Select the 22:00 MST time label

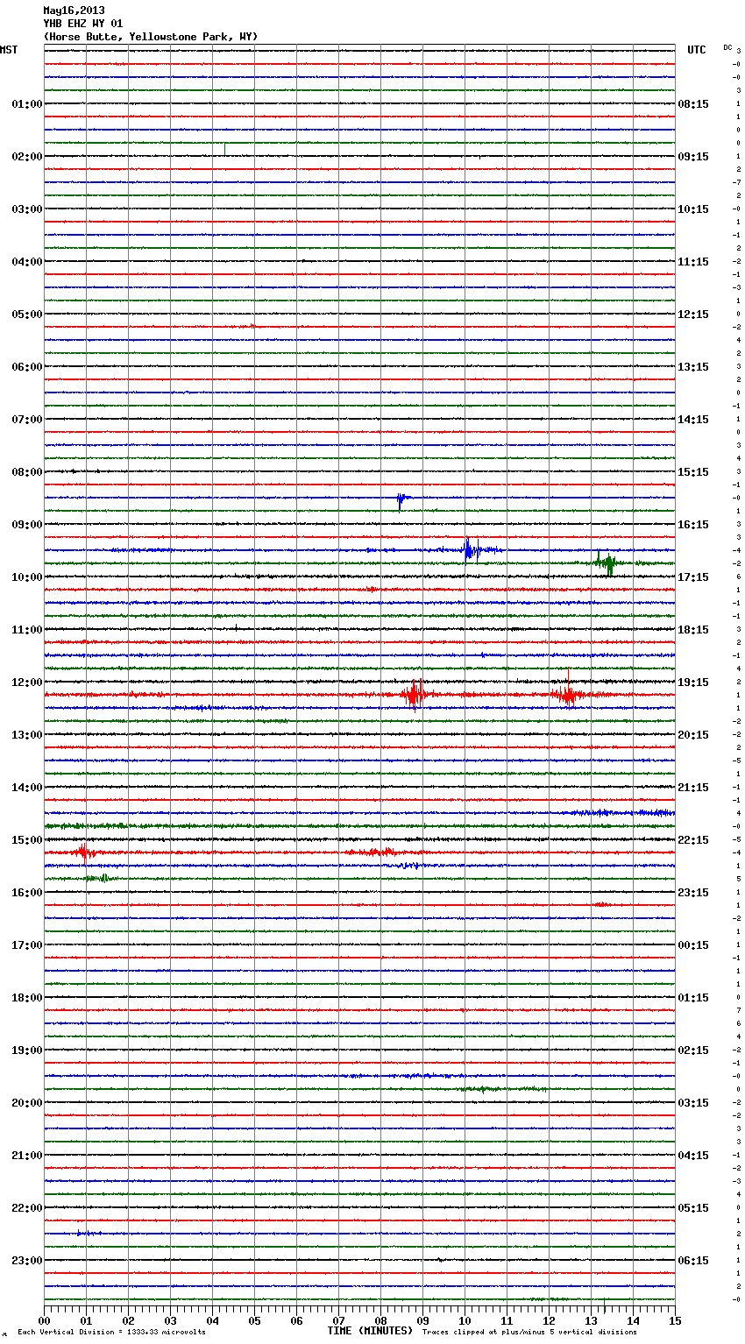pyautogui.click(x=27, y=1208)
